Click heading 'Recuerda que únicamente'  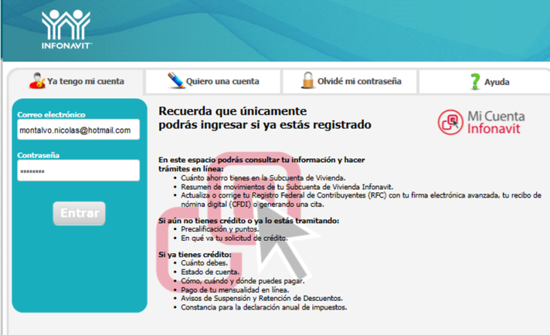point(232,111)
